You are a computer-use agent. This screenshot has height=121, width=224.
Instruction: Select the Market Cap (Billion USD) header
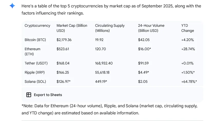point(72,28)
